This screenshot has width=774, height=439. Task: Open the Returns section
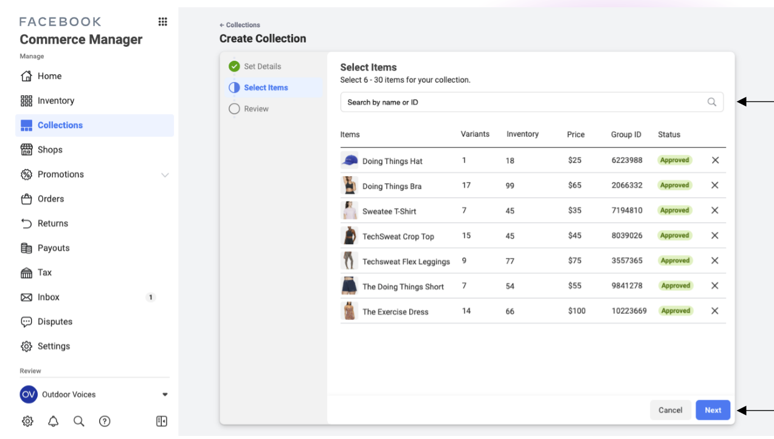tap(52, 223)
